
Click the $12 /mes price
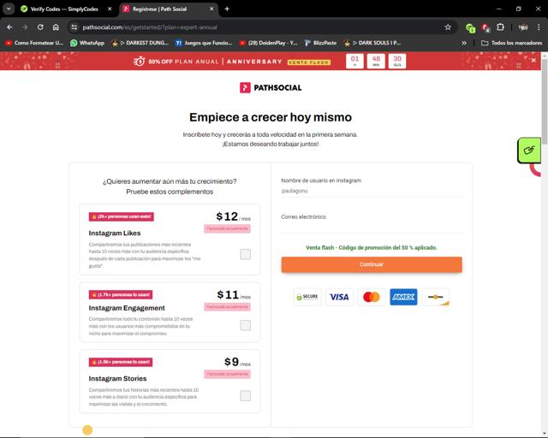tap(233, 216)
